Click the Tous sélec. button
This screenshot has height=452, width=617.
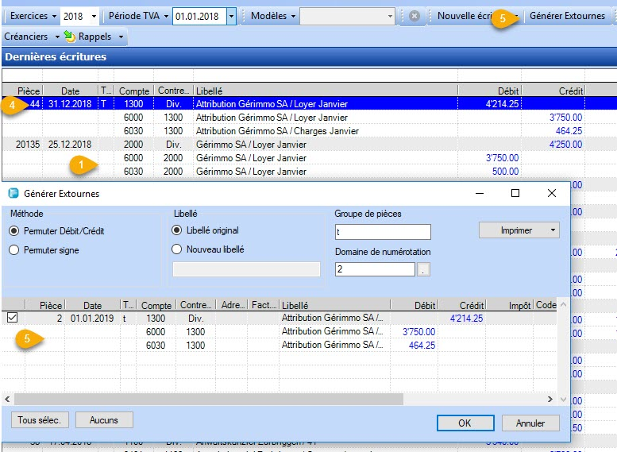point(40,419)
